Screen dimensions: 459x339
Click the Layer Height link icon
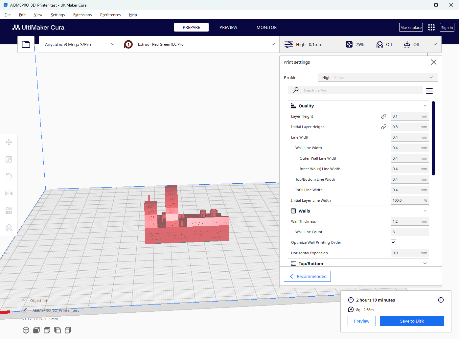pyautogui.click(x=383, y=116)
